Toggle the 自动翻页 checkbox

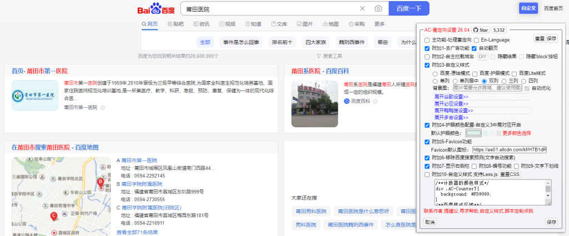click(x=475, y=48)
